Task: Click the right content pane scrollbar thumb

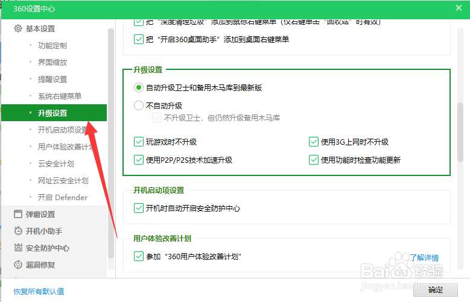Action: pyautogui.click(x=460, y=133)
